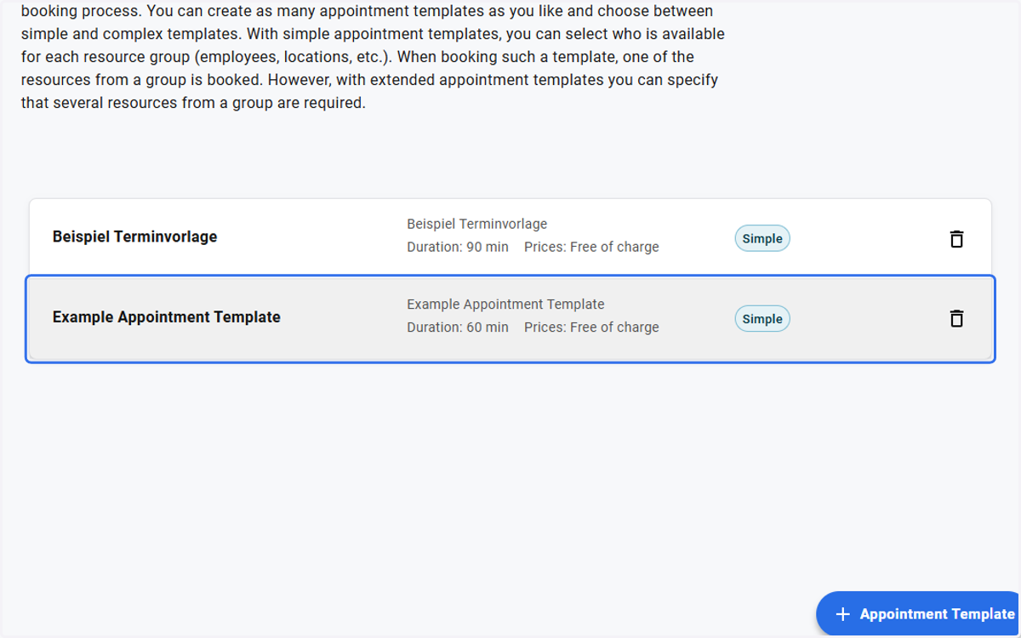
Task: Click Simple badge on Beispiel Terminvorlage row
Action: tap(762, 239)
